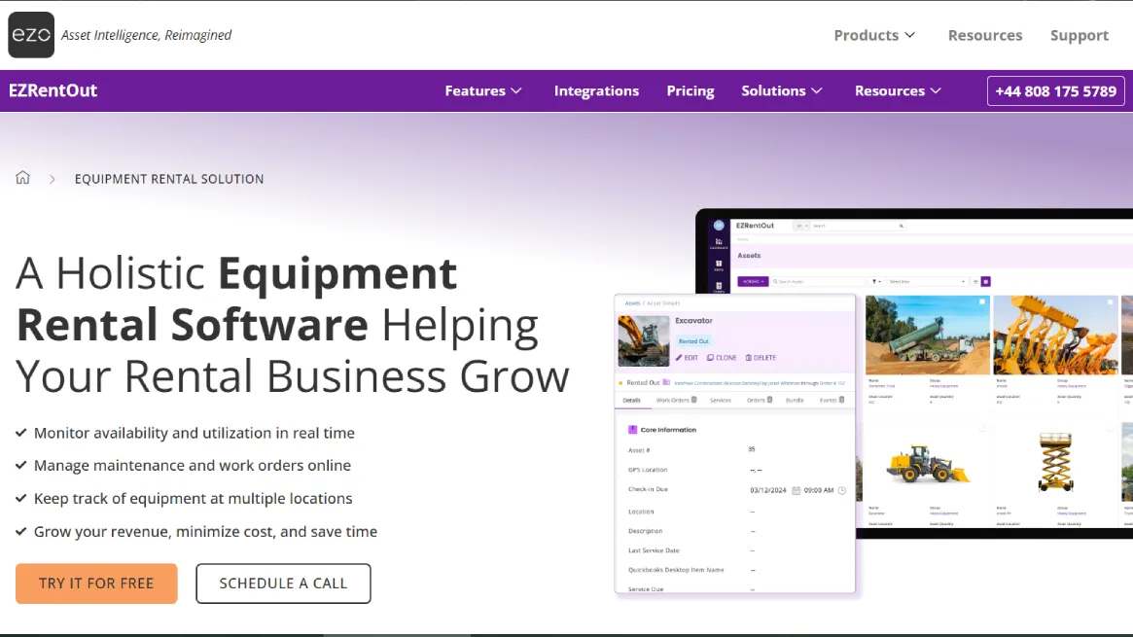Select the Items icon in the sidebar
The width and height of the screenshot is (1133, 637).
717,264
